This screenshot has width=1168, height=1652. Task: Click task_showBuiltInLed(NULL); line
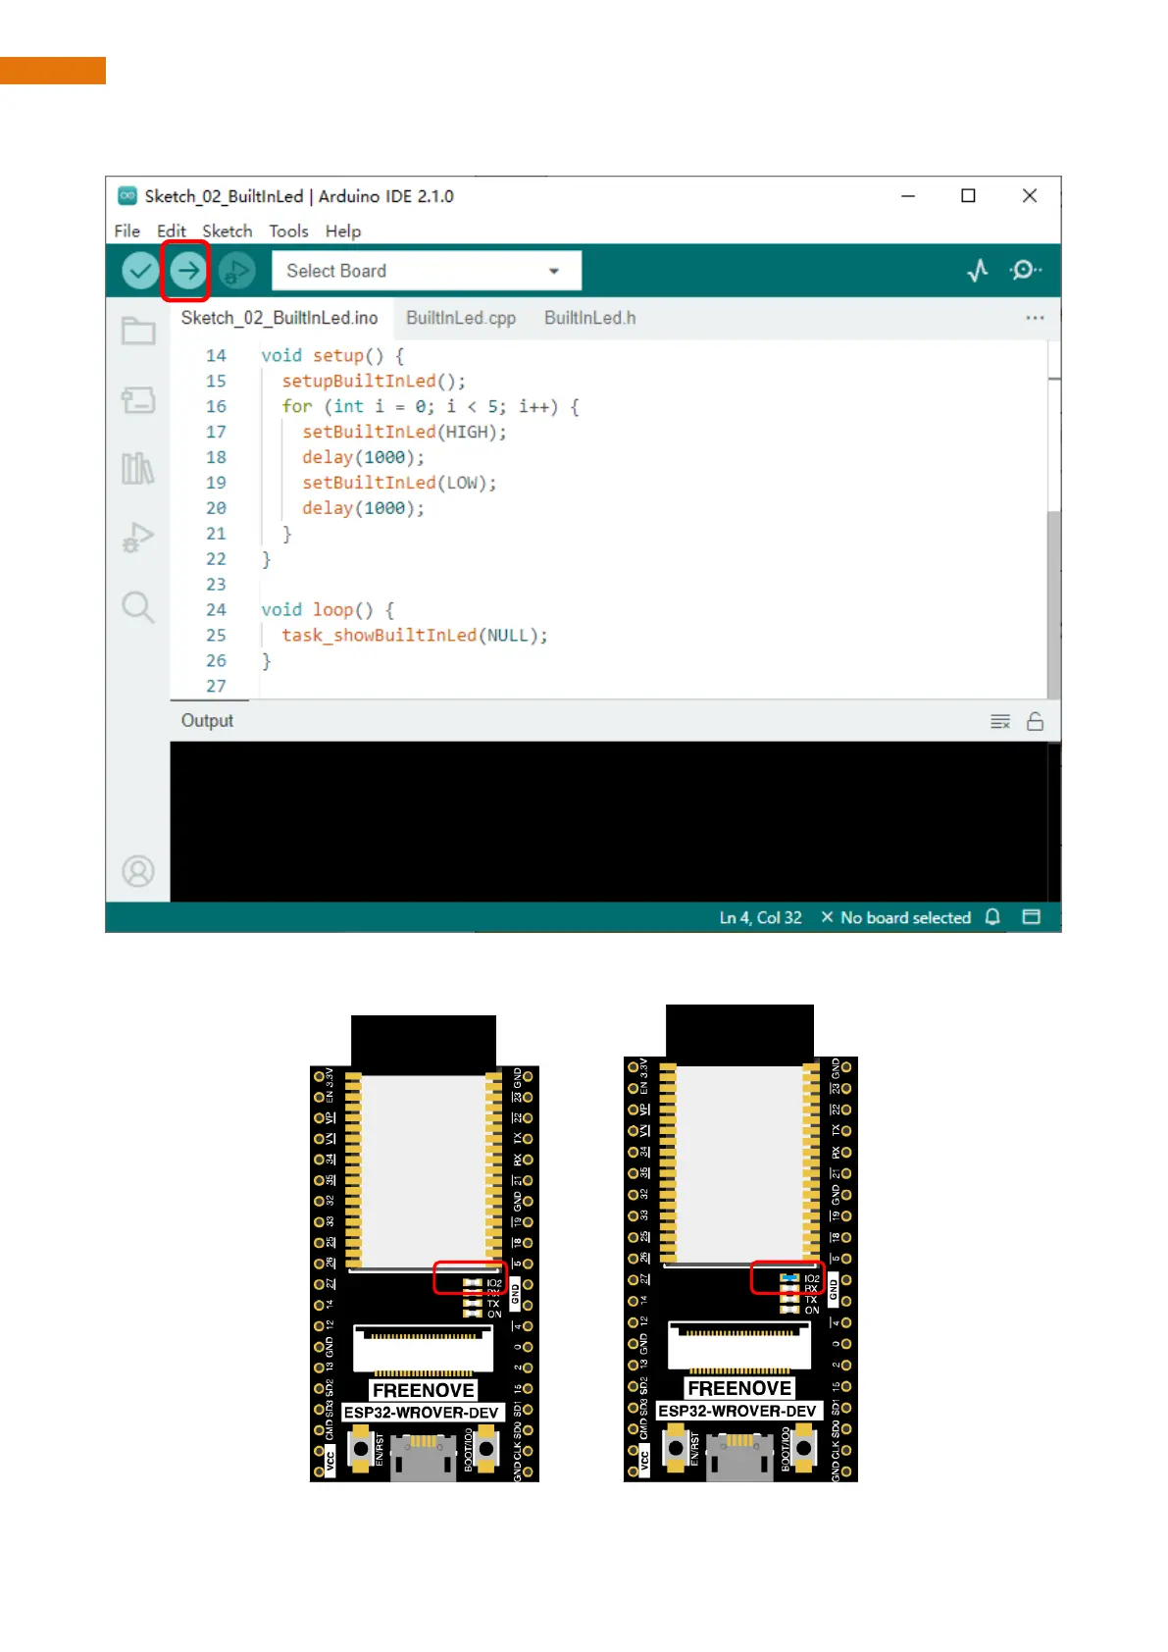(415, 636)
